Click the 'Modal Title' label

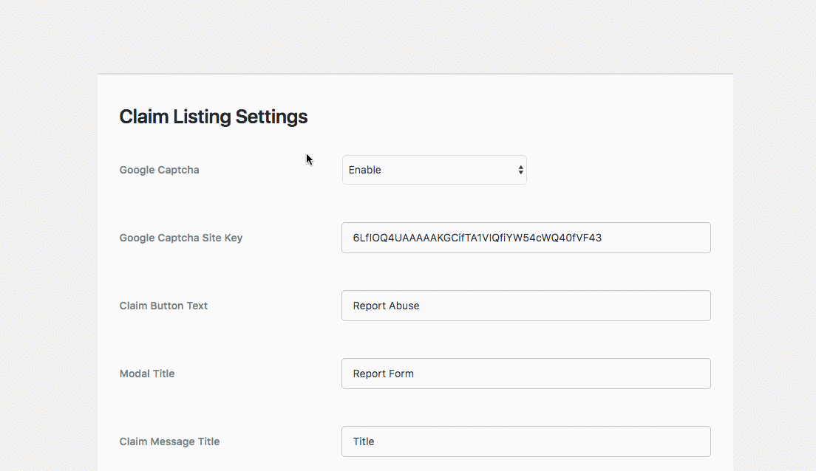point(147,374)
